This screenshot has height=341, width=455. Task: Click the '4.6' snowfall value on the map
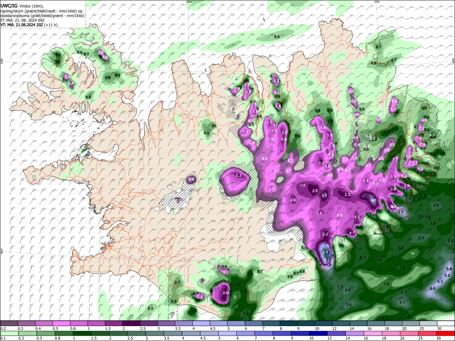393,206
